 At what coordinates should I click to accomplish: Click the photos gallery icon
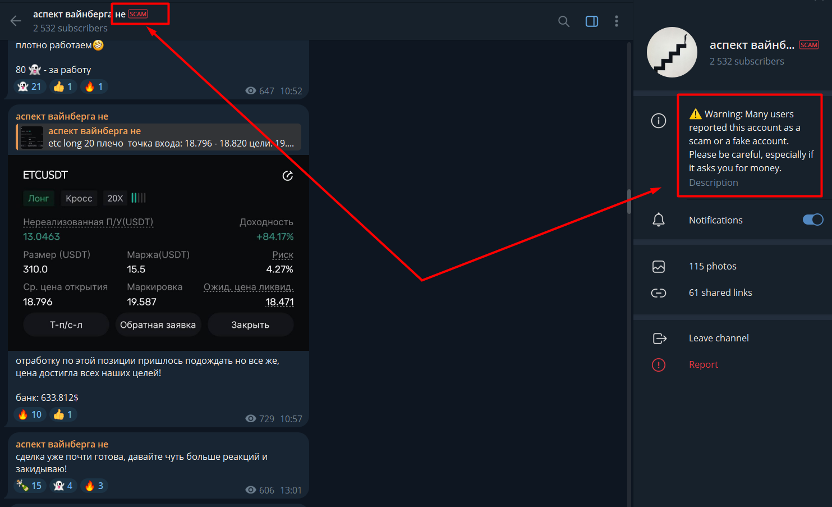(x=659, y=266)
